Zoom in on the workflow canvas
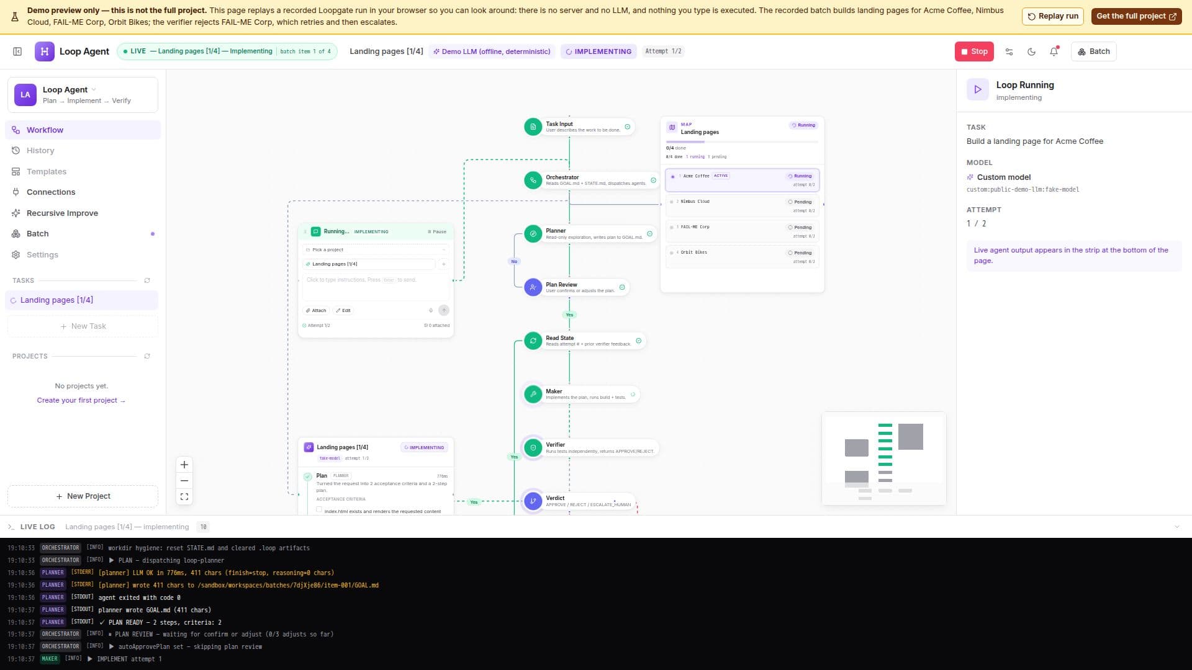 [184, 465]
